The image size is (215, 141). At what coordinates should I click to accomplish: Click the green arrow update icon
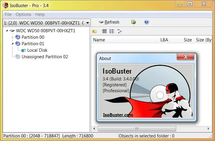(x=133, y=22)
